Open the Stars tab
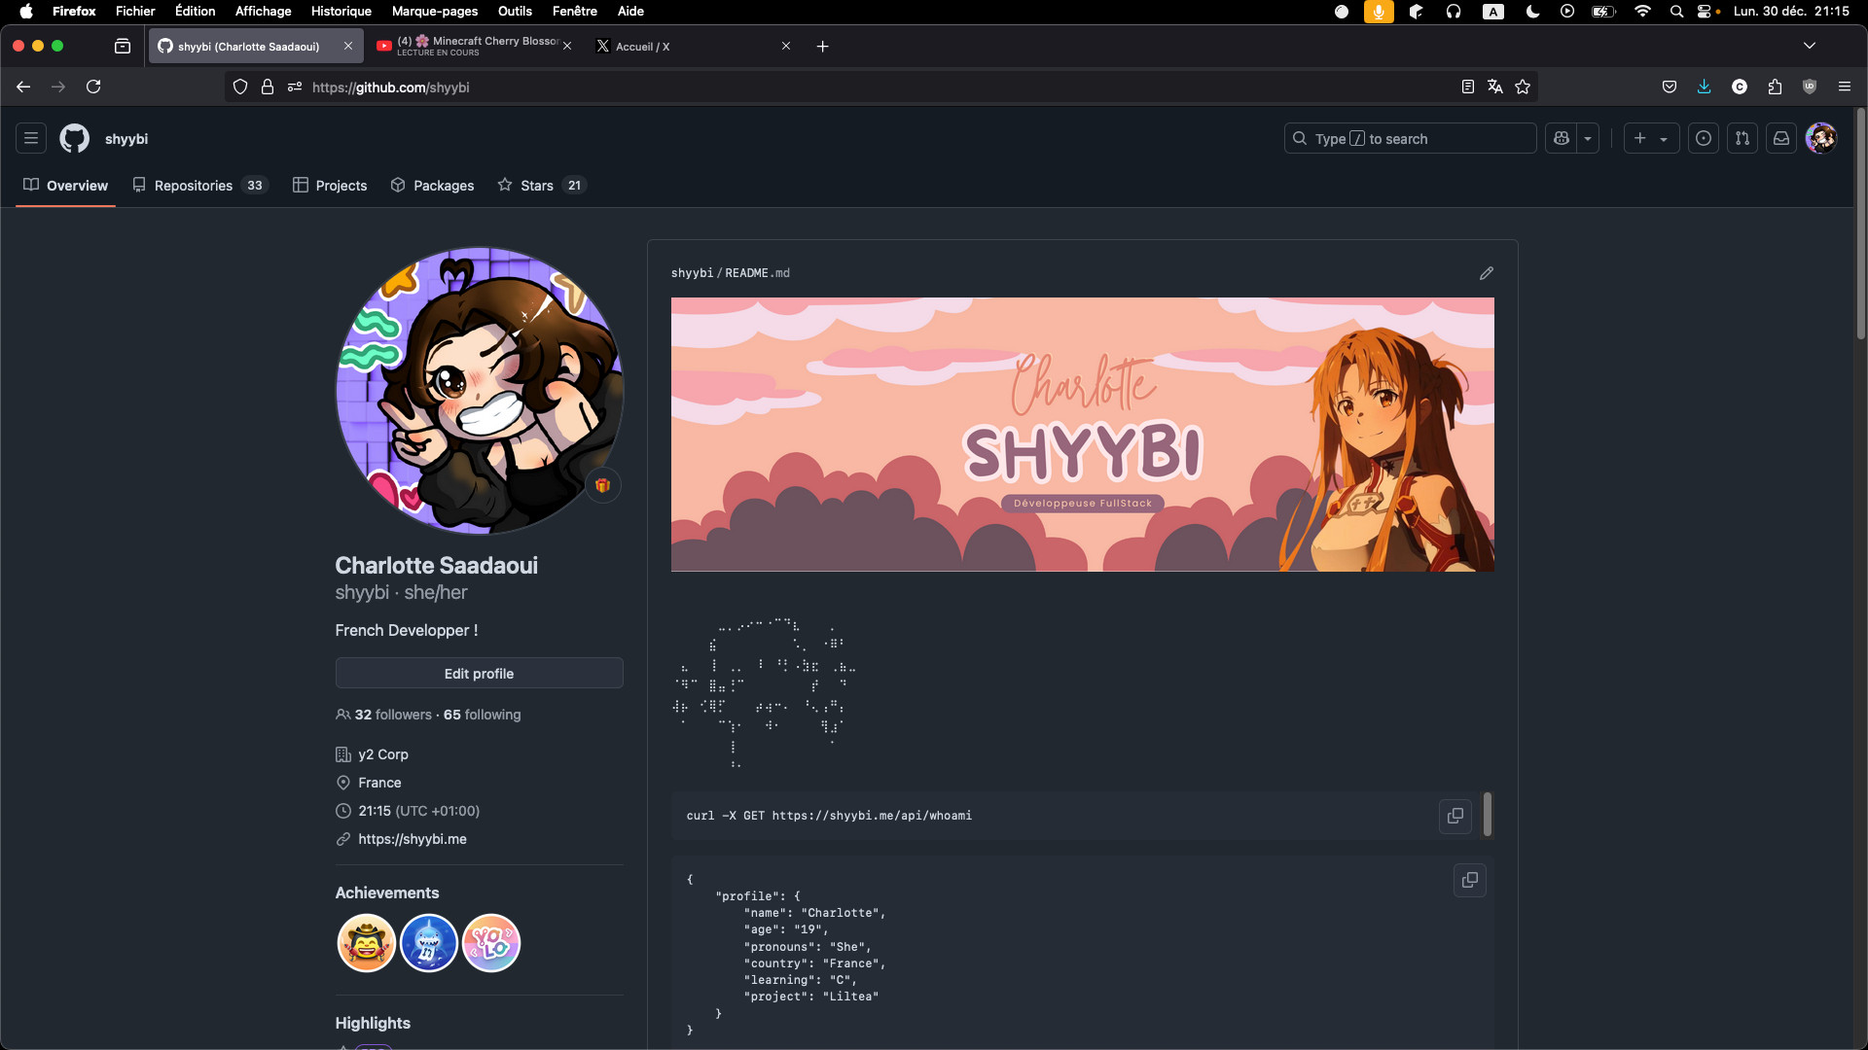 tap(542, 185)
